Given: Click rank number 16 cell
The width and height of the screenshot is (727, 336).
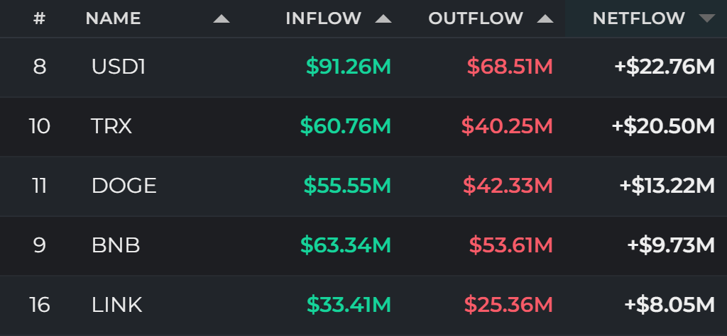Looking at the screenshot, I should [40, 305].
